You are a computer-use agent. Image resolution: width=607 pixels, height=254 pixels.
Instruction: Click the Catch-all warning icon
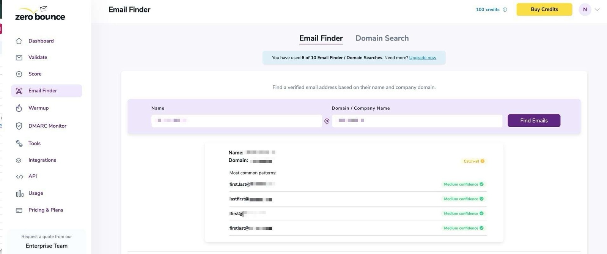[x=483, y=161]
